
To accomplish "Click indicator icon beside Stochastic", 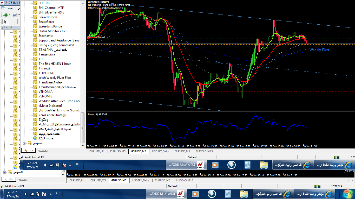I will tap(35, 36).
